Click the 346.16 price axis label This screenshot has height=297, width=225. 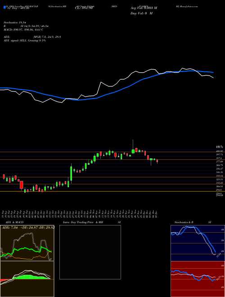pyautogui.click(x=220, y=172)
